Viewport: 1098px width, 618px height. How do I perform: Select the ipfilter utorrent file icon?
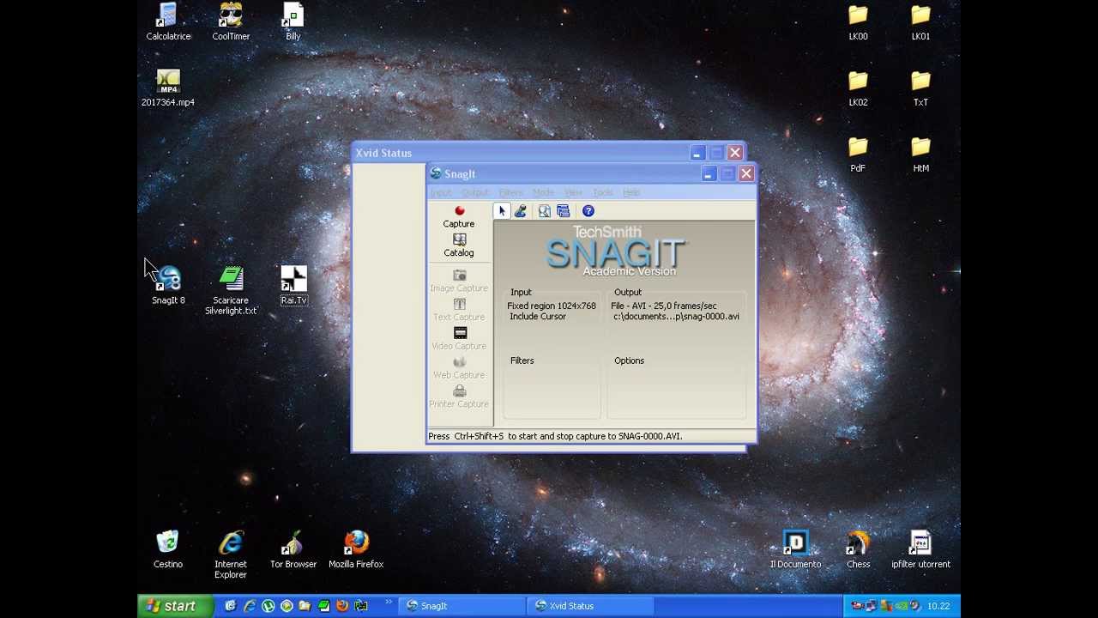click(x=920, y=550)
